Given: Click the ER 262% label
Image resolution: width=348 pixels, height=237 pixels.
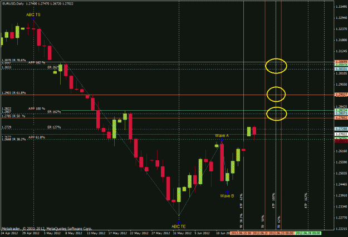Looking at the screenshot, I should point(53,67).
